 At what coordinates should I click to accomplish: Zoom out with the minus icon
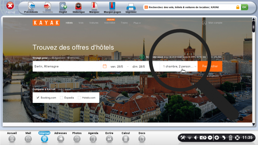tap(210, 137)
